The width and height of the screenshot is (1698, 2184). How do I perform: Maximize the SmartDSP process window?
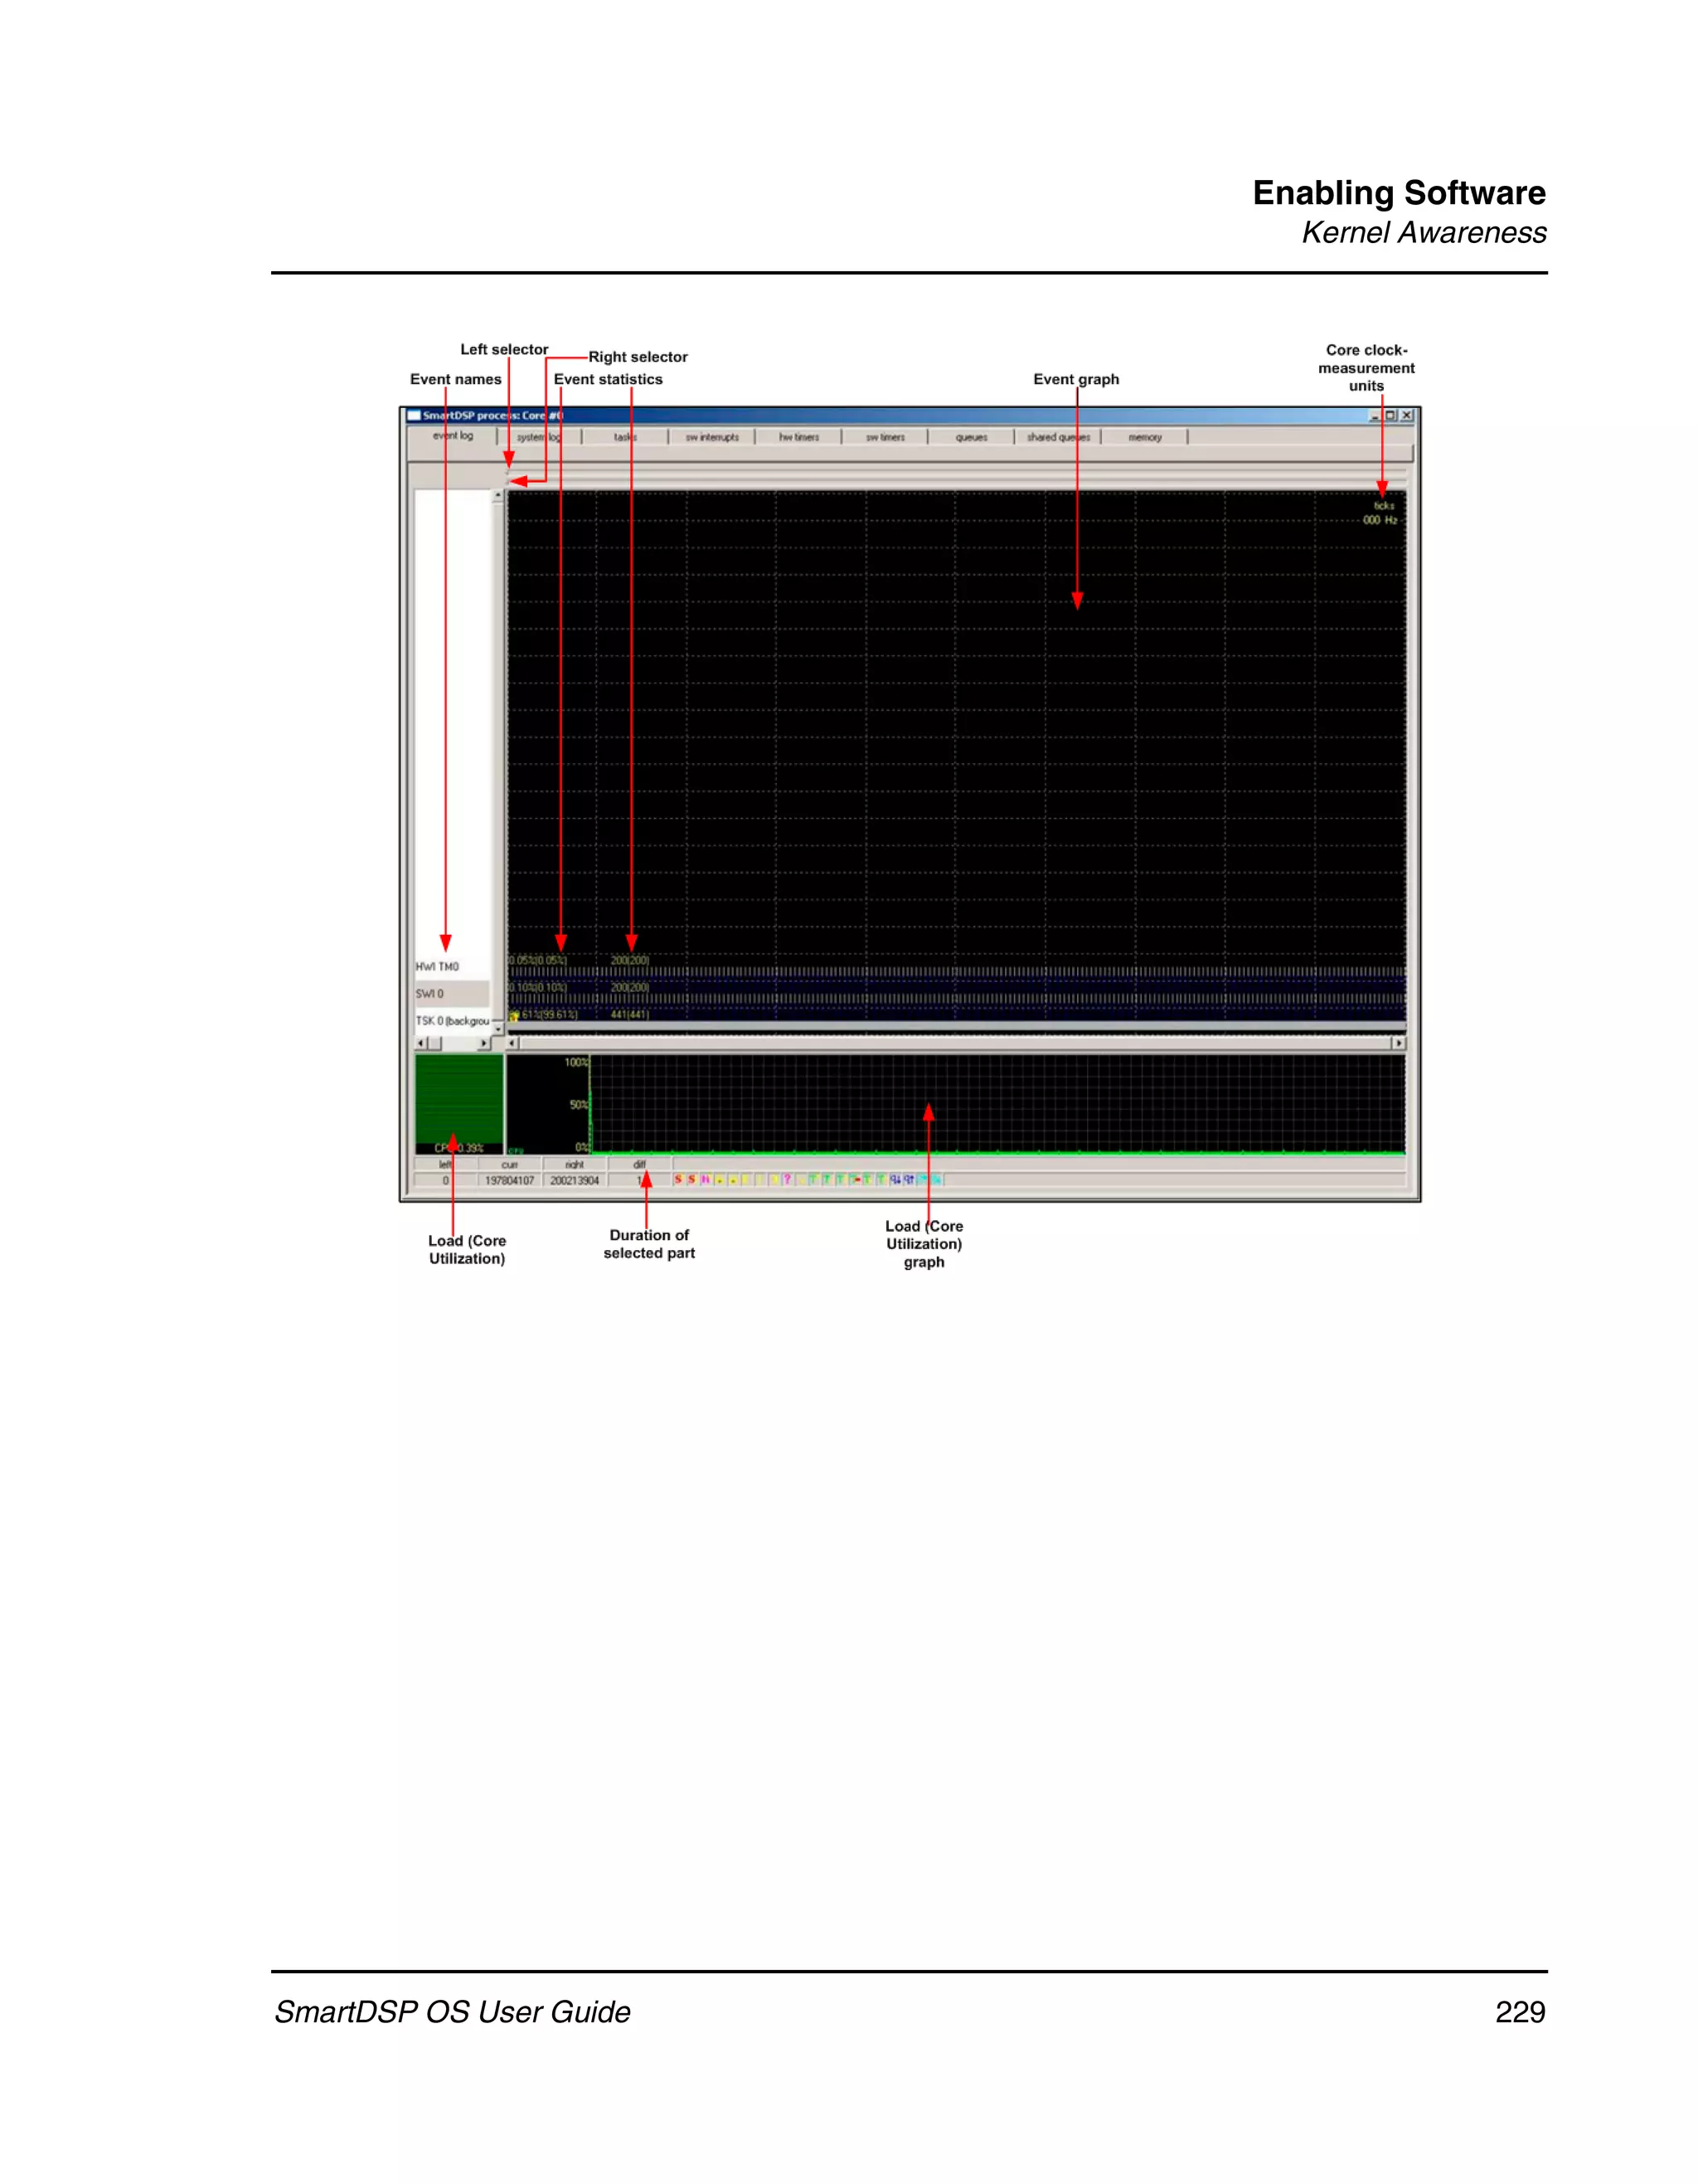click(1390, 415)
